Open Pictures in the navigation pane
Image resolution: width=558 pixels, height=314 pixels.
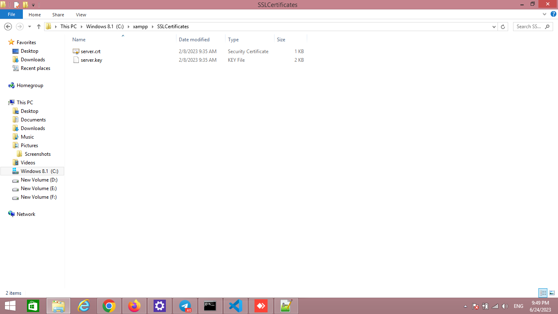click(x=29, y=146)
